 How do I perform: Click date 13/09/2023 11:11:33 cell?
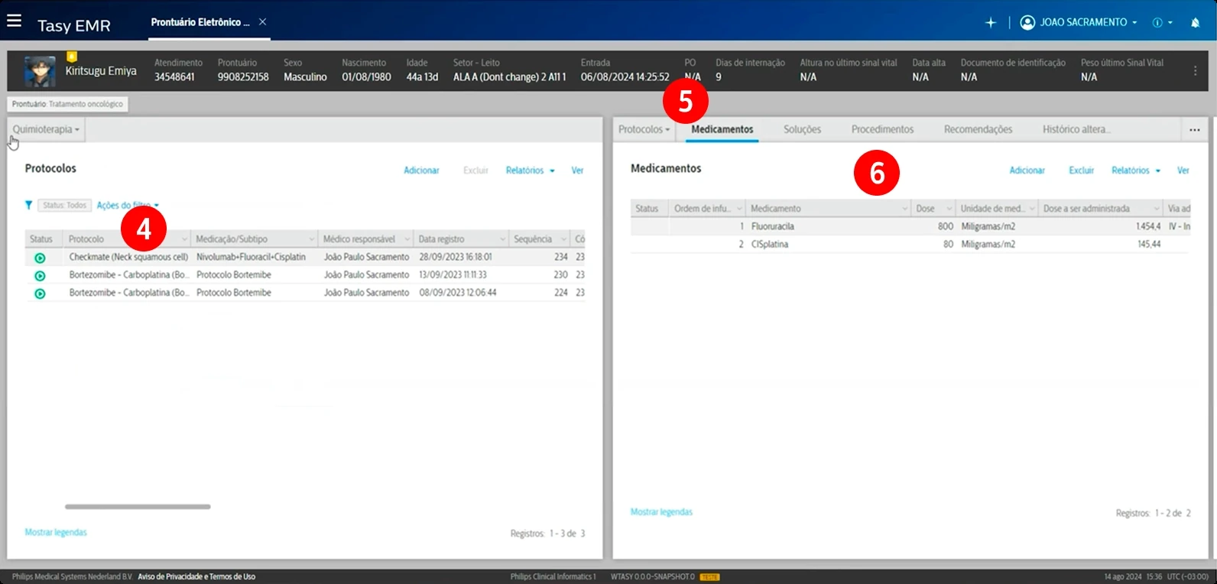click(x=453, y=275)
